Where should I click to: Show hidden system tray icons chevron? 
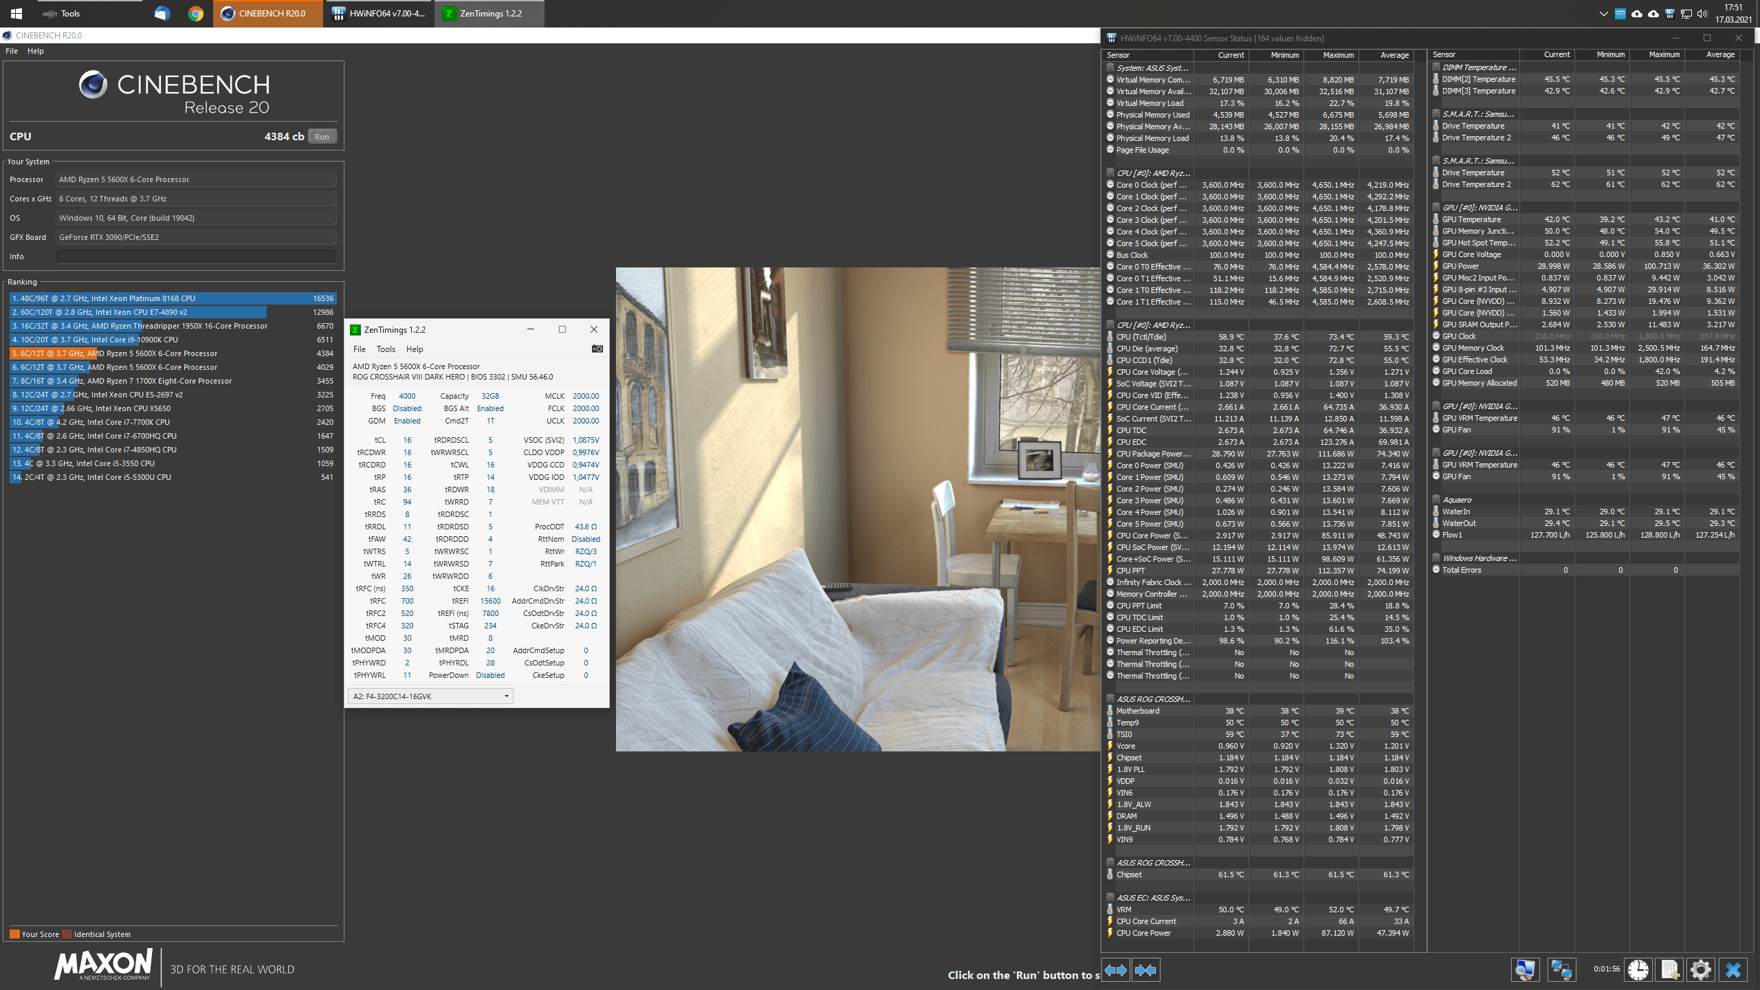tap(1604, 14)
